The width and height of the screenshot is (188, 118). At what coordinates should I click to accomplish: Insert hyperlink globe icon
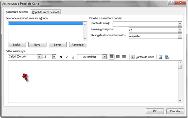167,57
